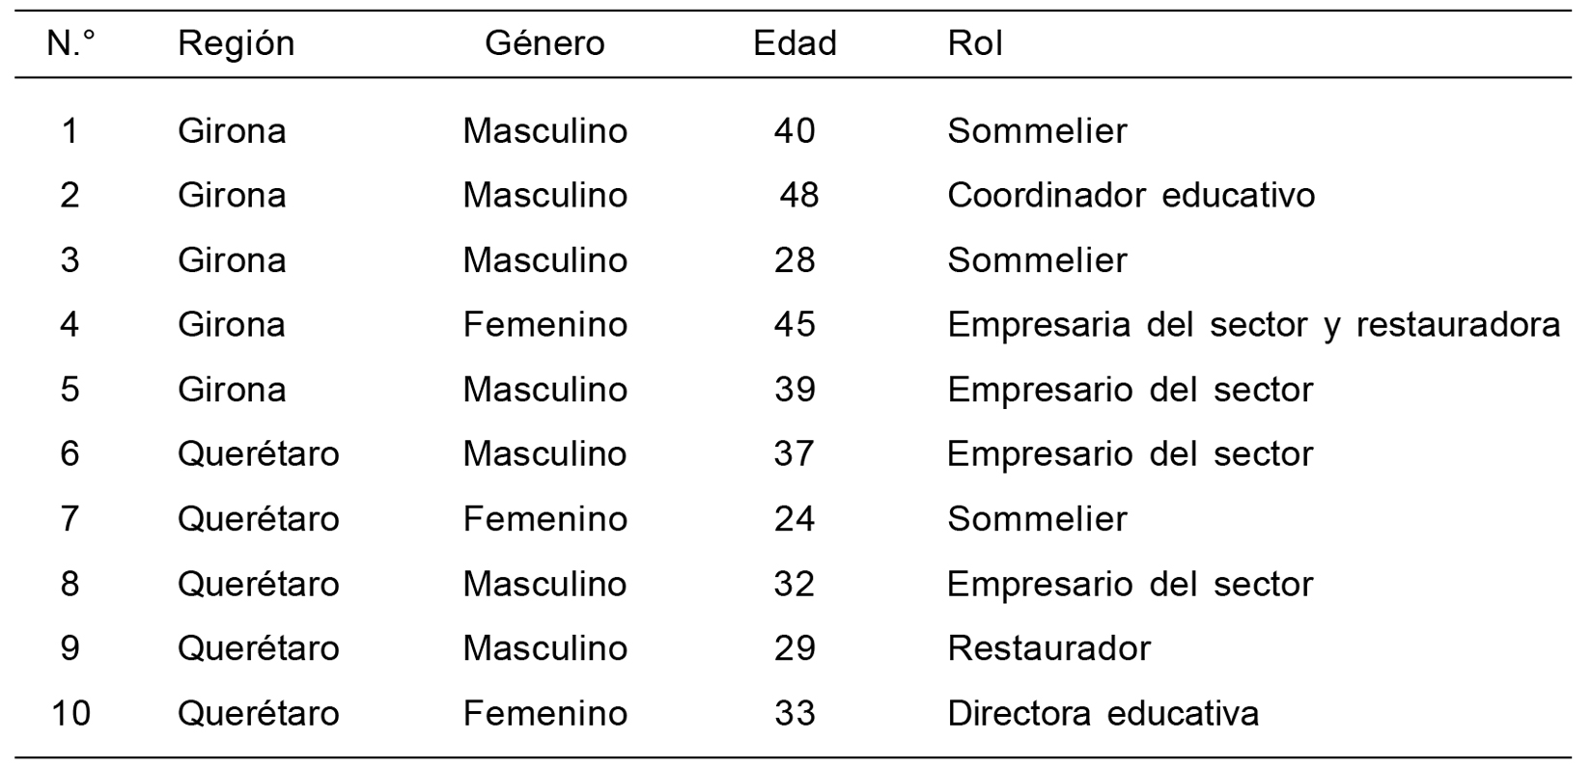The height and width of the screenshot is (767, 1592).
Task: Select Empresaria del sector y restauradora cell
Action: click(x=1253, y=325)
